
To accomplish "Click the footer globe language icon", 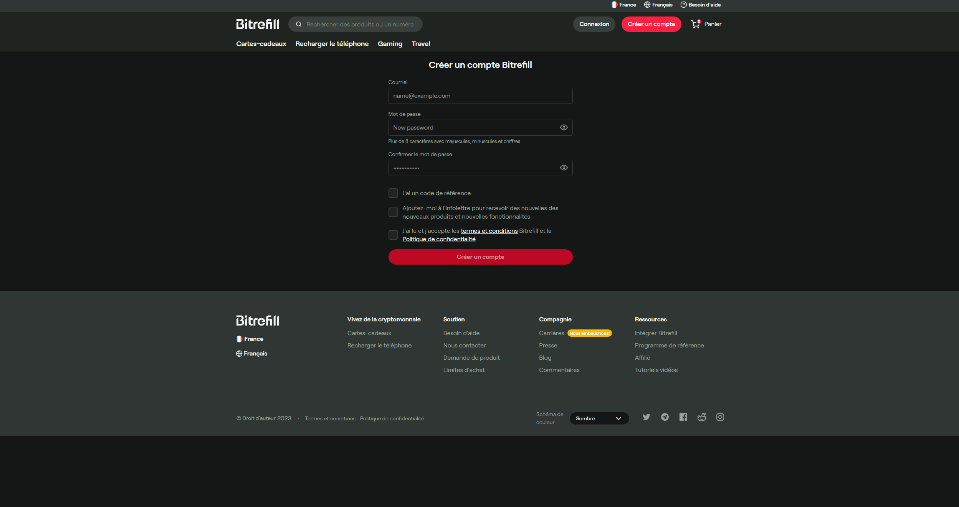I will 239,354.
